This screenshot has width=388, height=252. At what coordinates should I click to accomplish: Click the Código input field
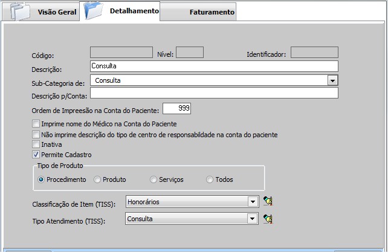tap(121, 52)
